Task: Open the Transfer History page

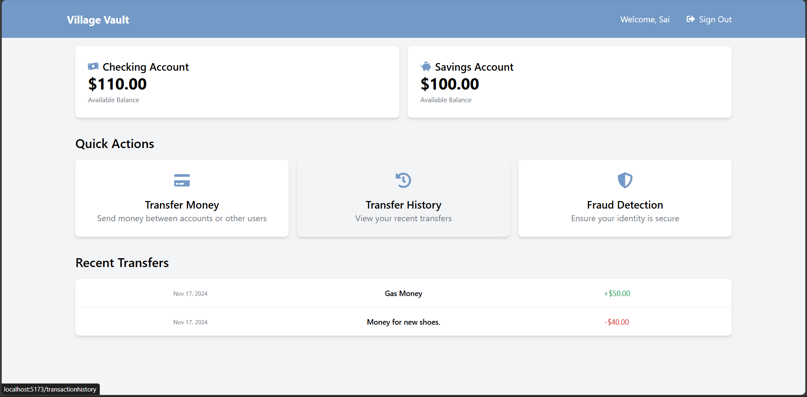Action: click(403, 198)
